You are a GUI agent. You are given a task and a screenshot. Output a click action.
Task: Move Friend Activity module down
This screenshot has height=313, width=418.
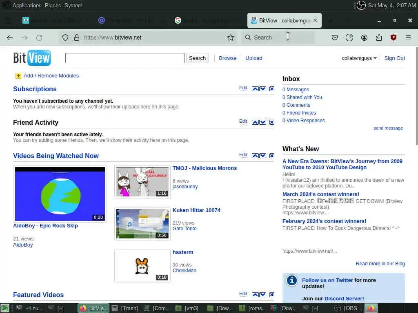tap(263, 122)
